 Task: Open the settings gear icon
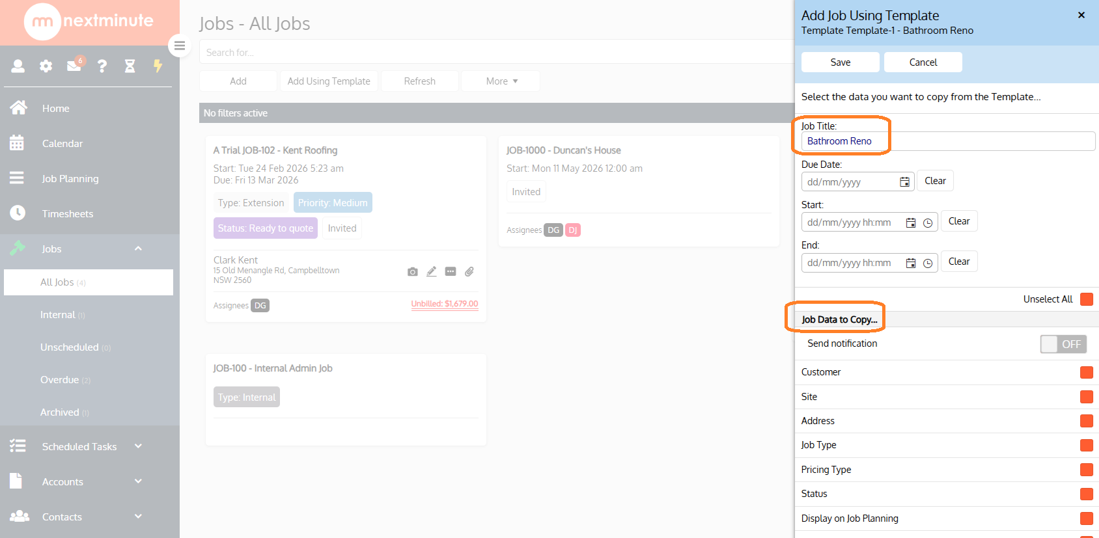(46, 66)
